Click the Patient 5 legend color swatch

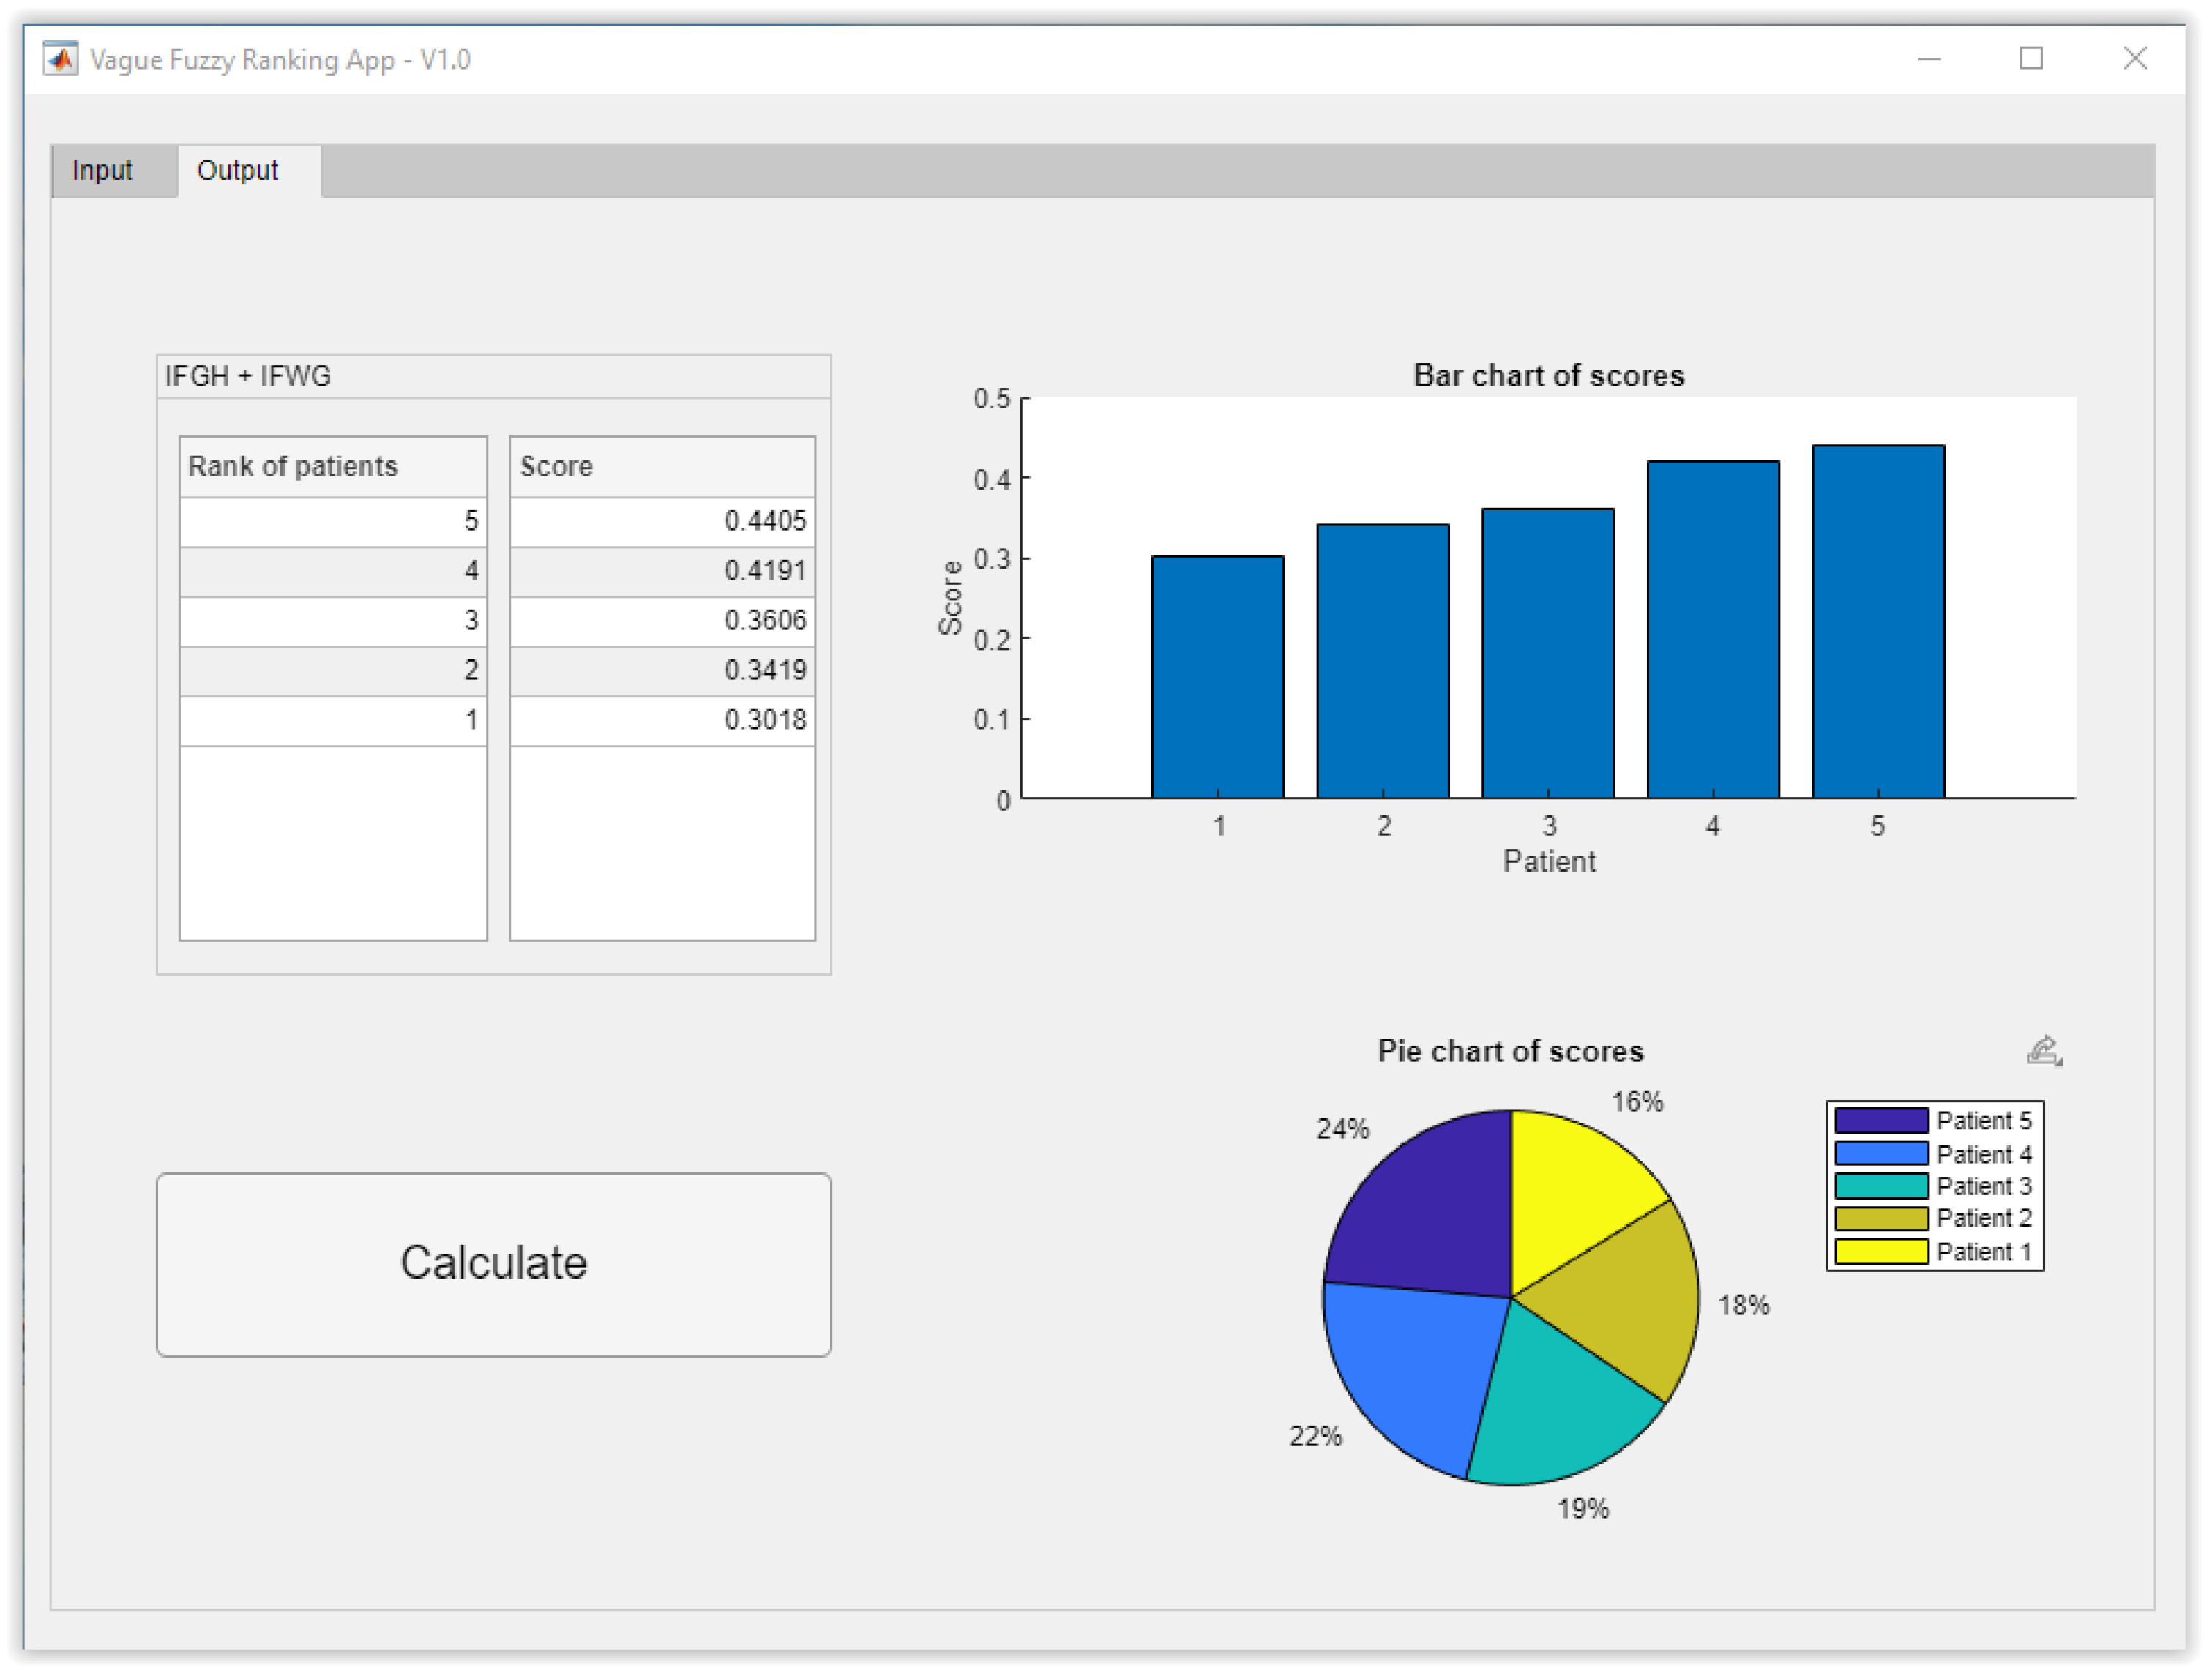(x=1881, y=1121)
